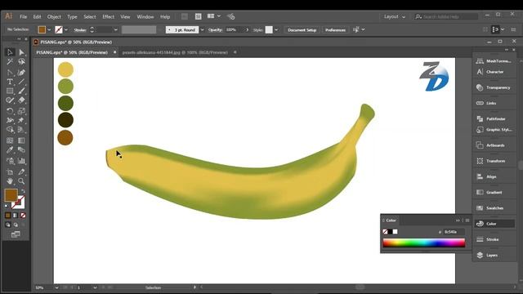The height and width of the screenshot is (294, 523).
Task: Select the Mesh tool
Action: pos(10,140)
